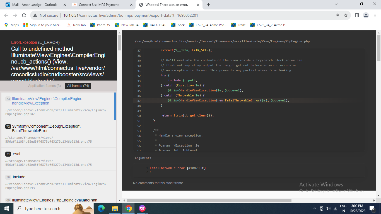Click No comments for this stack frame
This screenshot has width=381, height=214.
158,183
